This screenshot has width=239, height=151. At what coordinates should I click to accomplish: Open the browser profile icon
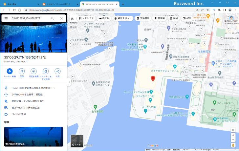[230, 10]
